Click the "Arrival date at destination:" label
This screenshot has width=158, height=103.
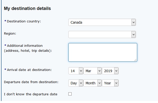pyautogui.click(x=29, y=70)
